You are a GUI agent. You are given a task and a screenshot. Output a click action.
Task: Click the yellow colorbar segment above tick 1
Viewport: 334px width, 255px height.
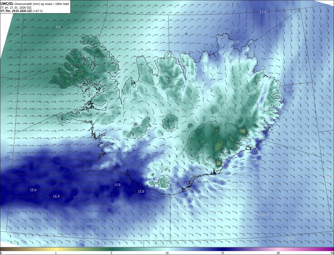tap(56, 249)
